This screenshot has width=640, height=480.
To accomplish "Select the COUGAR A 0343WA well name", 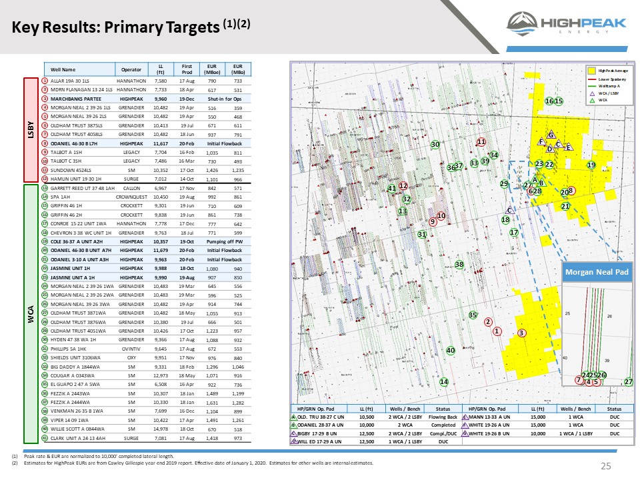I will (x=72, y=375).
